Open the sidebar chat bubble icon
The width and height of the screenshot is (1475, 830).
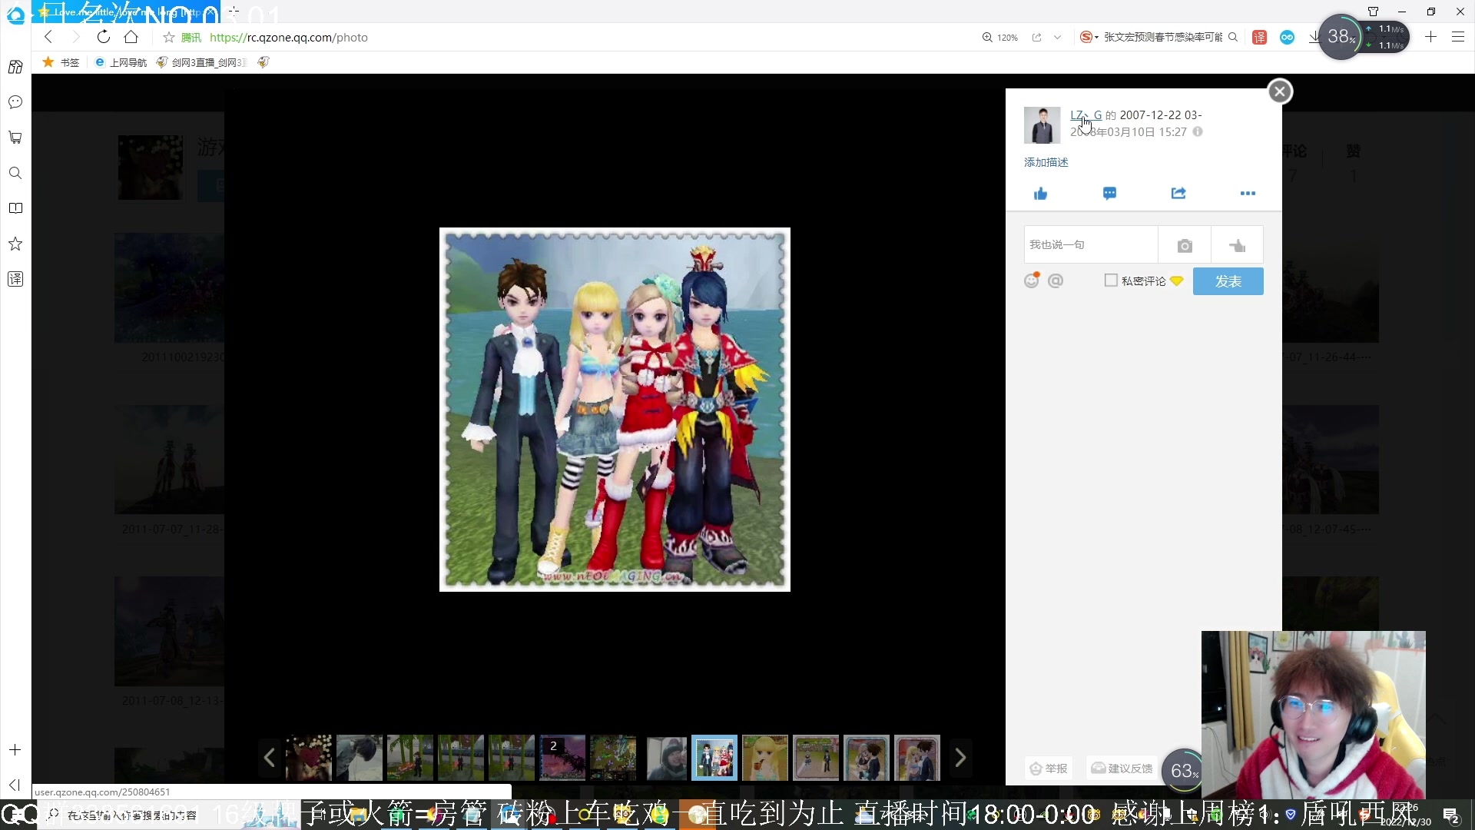[x=15, y=102]
